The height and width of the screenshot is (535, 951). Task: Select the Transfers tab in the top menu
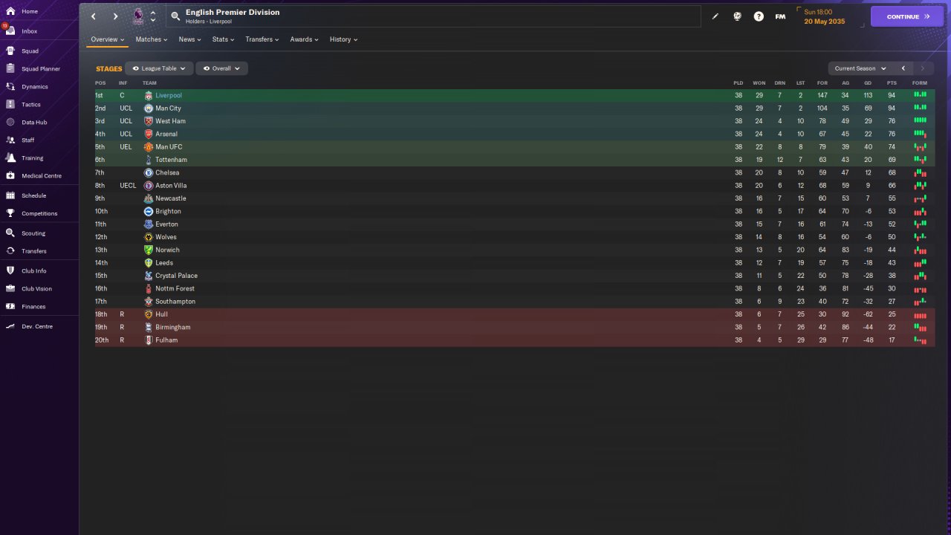(x=262, y=39)
